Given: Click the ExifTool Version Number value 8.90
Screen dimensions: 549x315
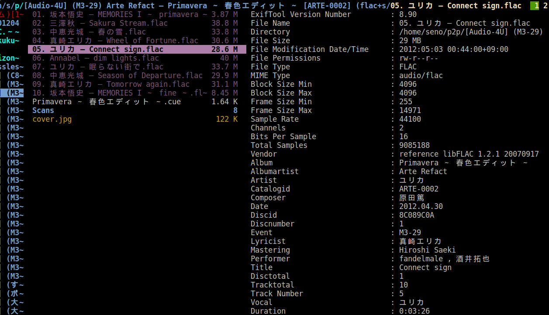Looking at the screenshot, I should click(408, 14).
